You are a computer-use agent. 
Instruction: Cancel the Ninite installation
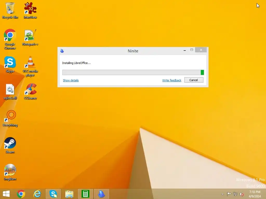click(194, 80)
